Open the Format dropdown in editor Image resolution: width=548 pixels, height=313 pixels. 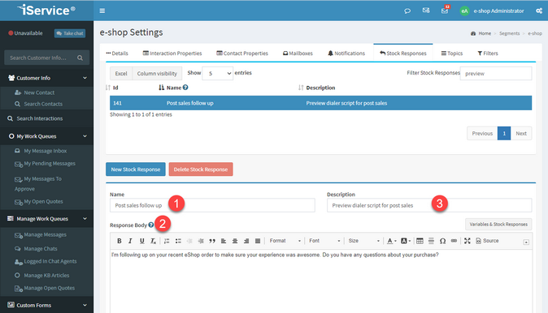point(285,241)
